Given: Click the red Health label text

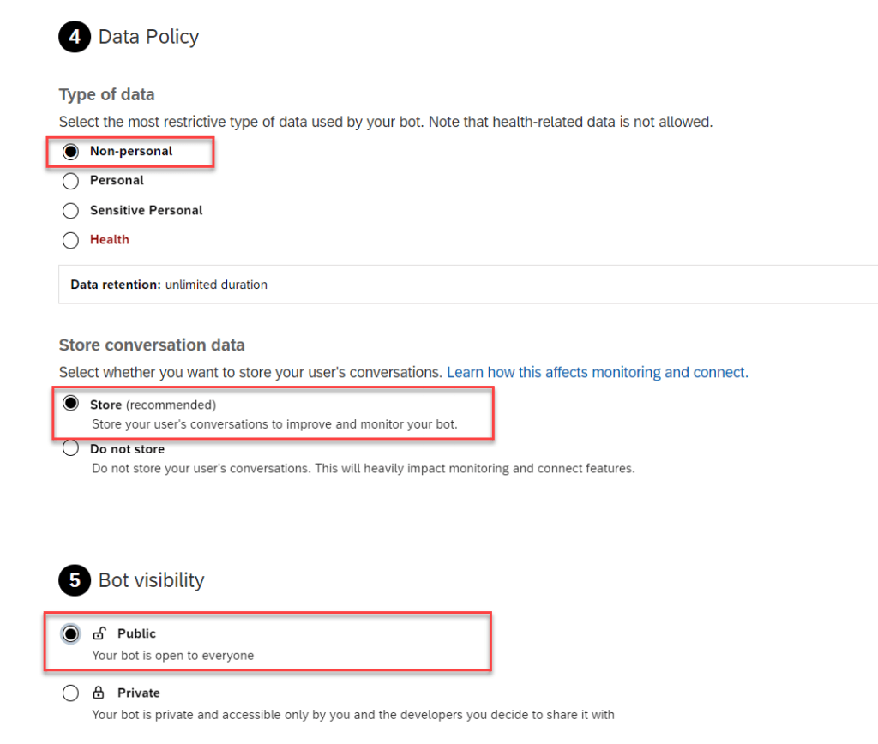Looking at the screenshot, I should [x=110, y=240].
